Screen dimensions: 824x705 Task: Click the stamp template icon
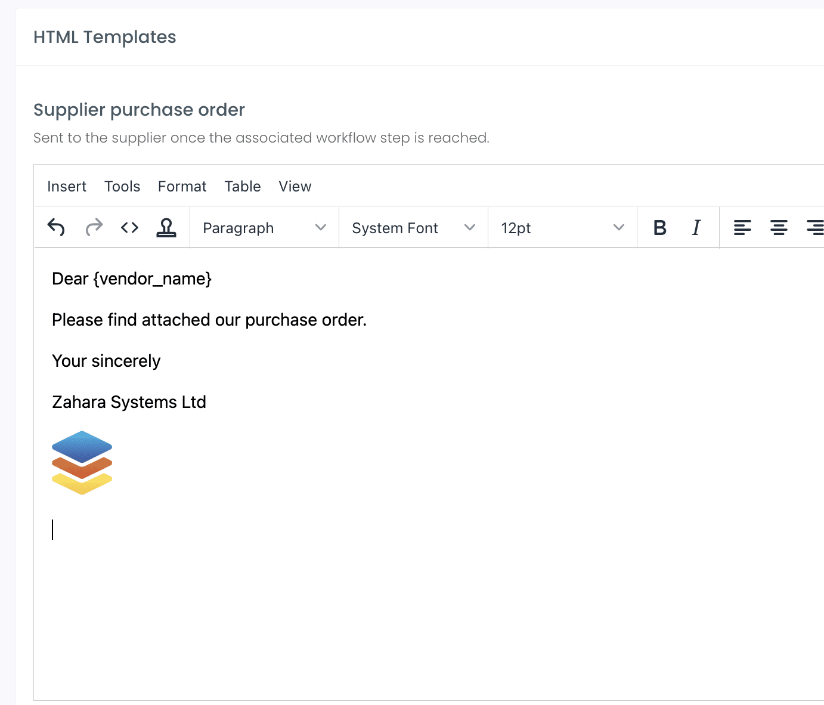click(166, 228)
